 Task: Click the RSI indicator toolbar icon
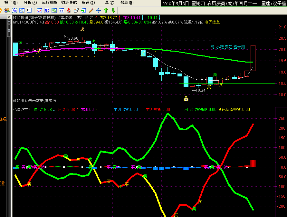pos(47,11)
